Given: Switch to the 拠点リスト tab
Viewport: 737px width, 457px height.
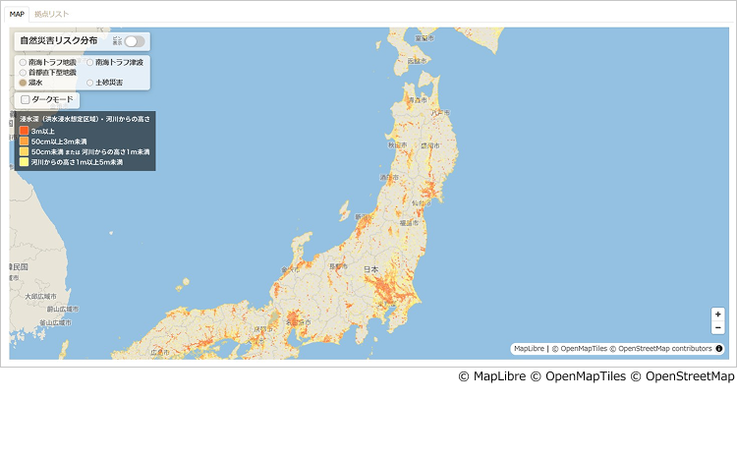Looking at the screenshot, I should [x=51, y=14].
